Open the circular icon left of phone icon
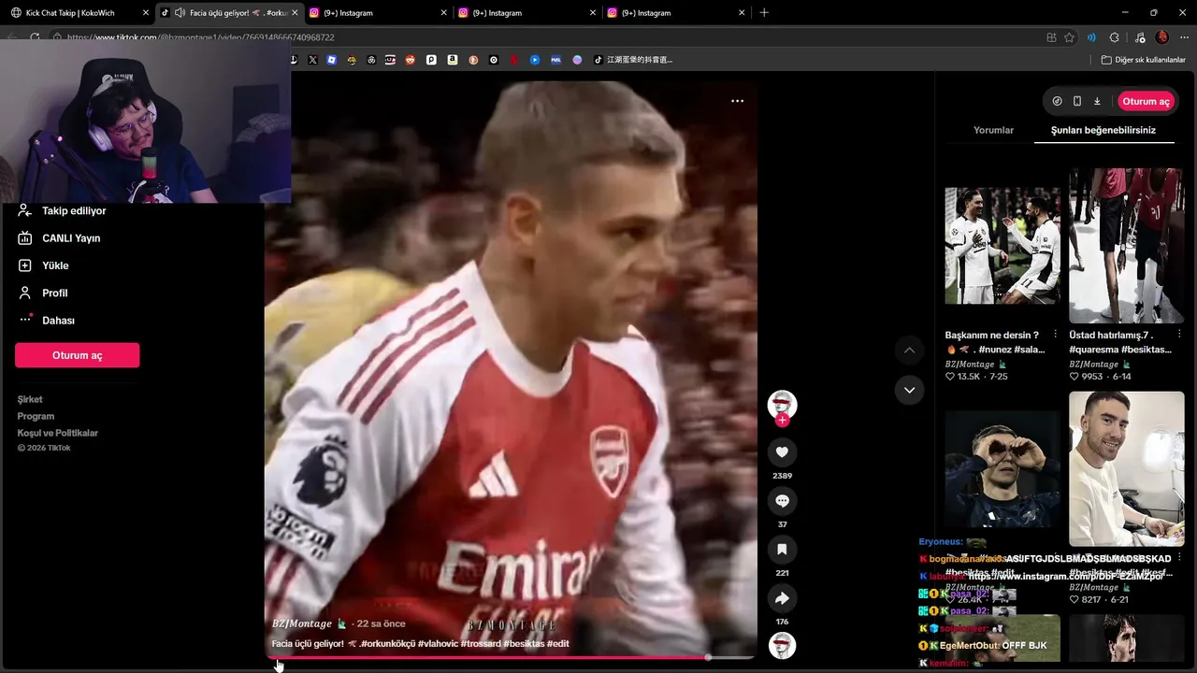The image size is (1197, 673). (x=1058, y=101)
